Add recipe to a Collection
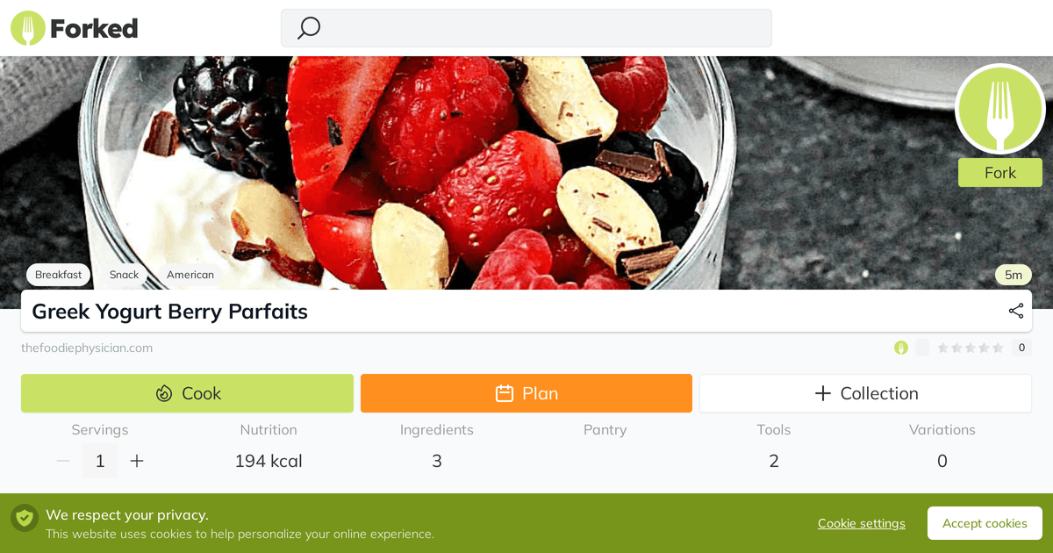Screen dimensions: 1053x553 point(865,393)
